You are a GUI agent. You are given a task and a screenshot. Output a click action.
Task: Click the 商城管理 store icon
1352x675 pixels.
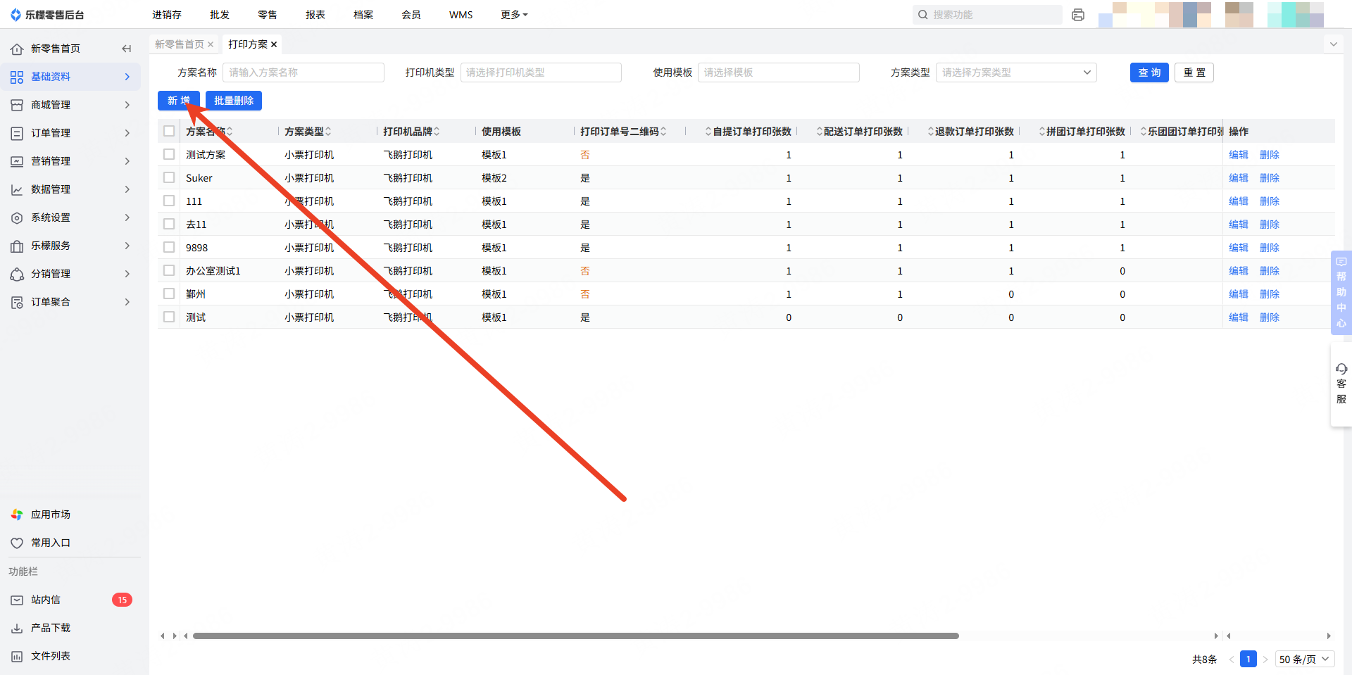[17, 105]
